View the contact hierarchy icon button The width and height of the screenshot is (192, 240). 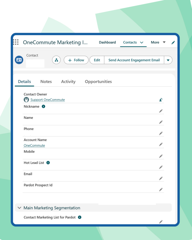point(56,60)
